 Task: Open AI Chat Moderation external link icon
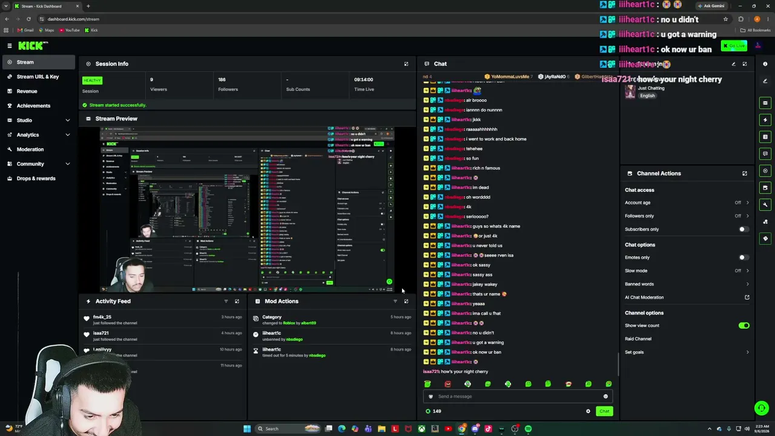[747, 297]
